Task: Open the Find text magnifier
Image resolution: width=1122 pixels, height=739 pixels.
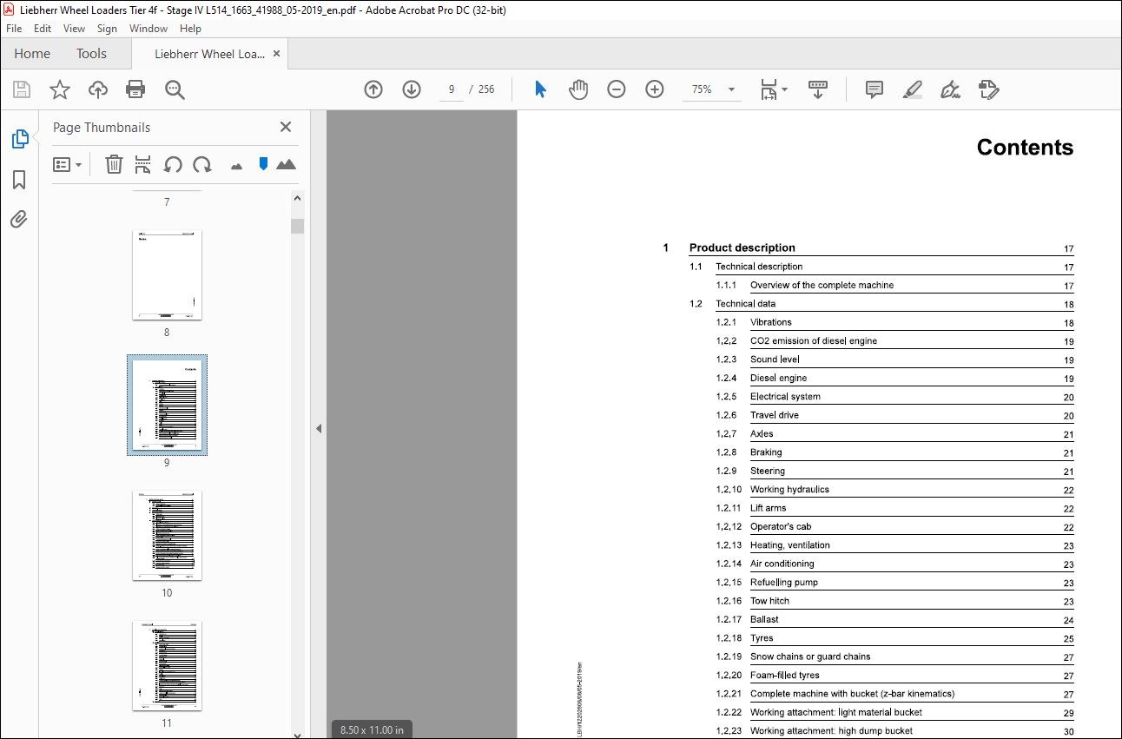Action: click(x=175, y=89)
